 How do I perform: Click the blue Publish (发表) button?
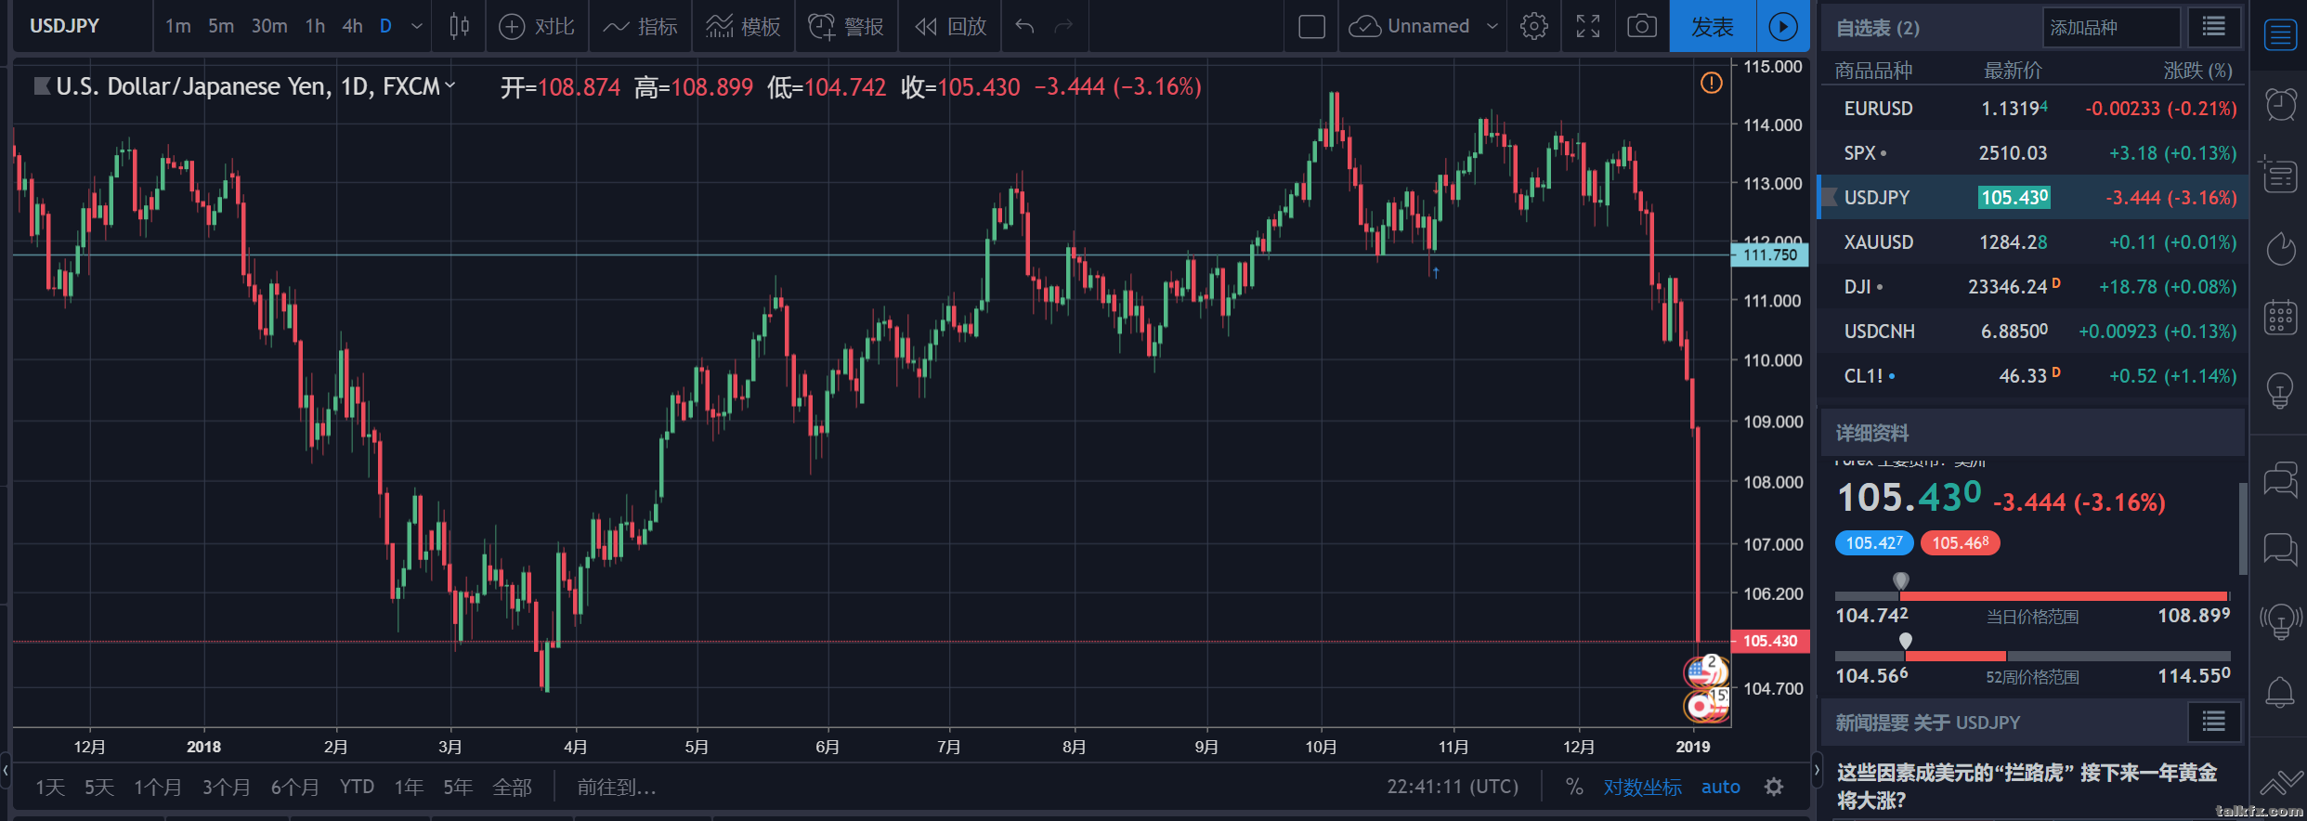tap(1713, 26)
